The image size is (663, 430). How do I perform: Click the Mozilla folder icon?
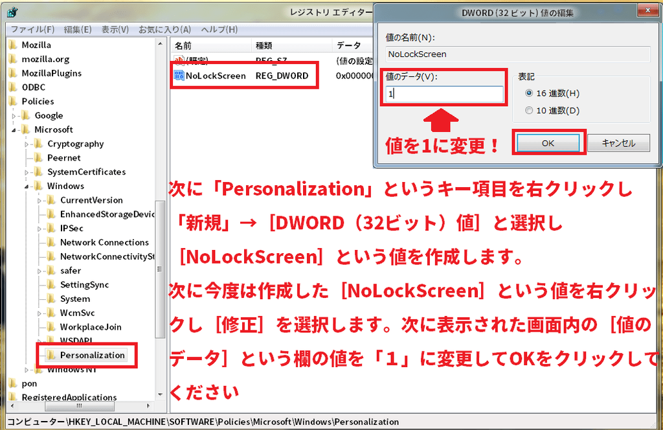tap(13, 45)
